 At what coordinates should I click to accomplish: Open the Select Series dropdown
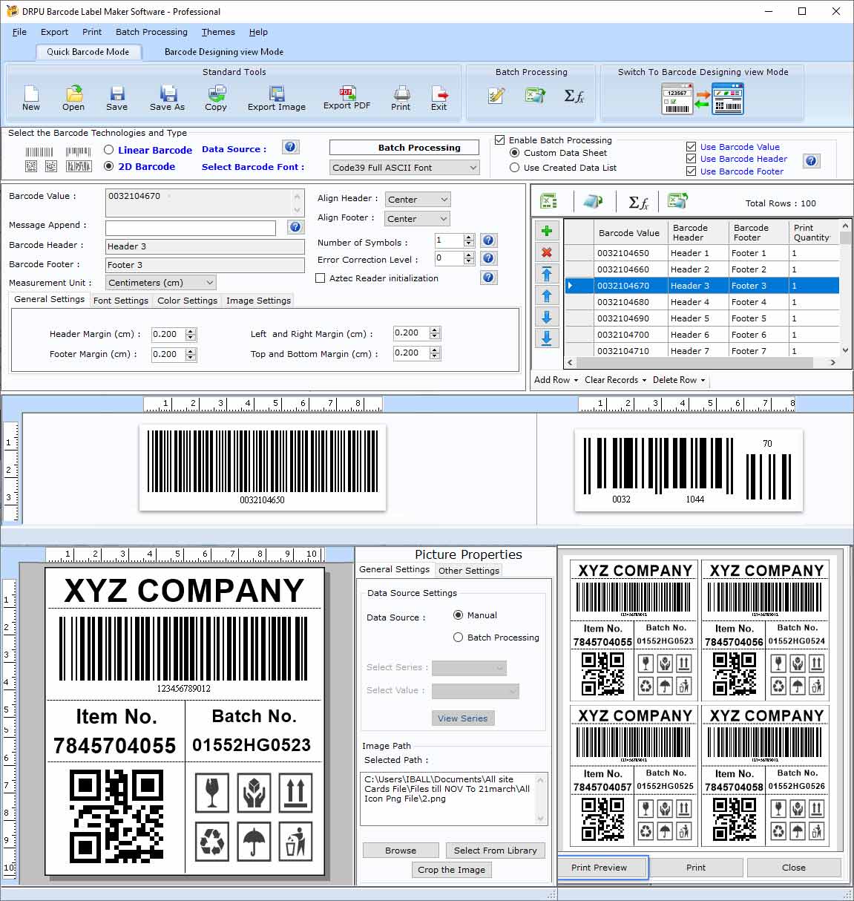click(469, 668)
